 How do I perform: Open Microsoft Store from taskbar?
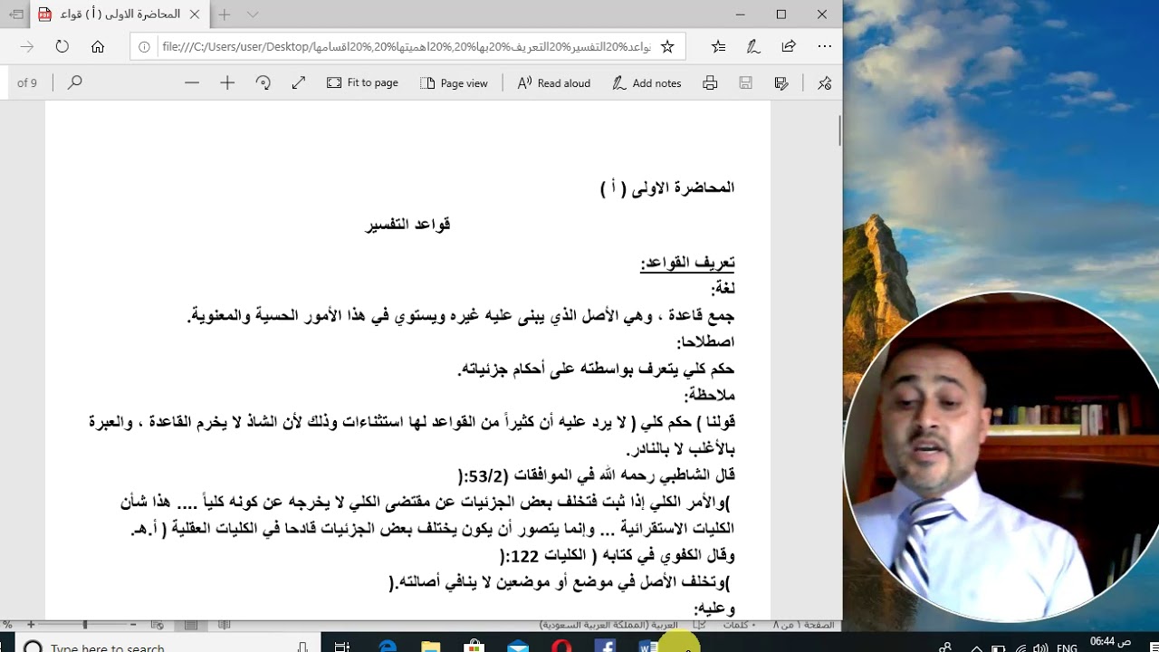pos(474,647)
